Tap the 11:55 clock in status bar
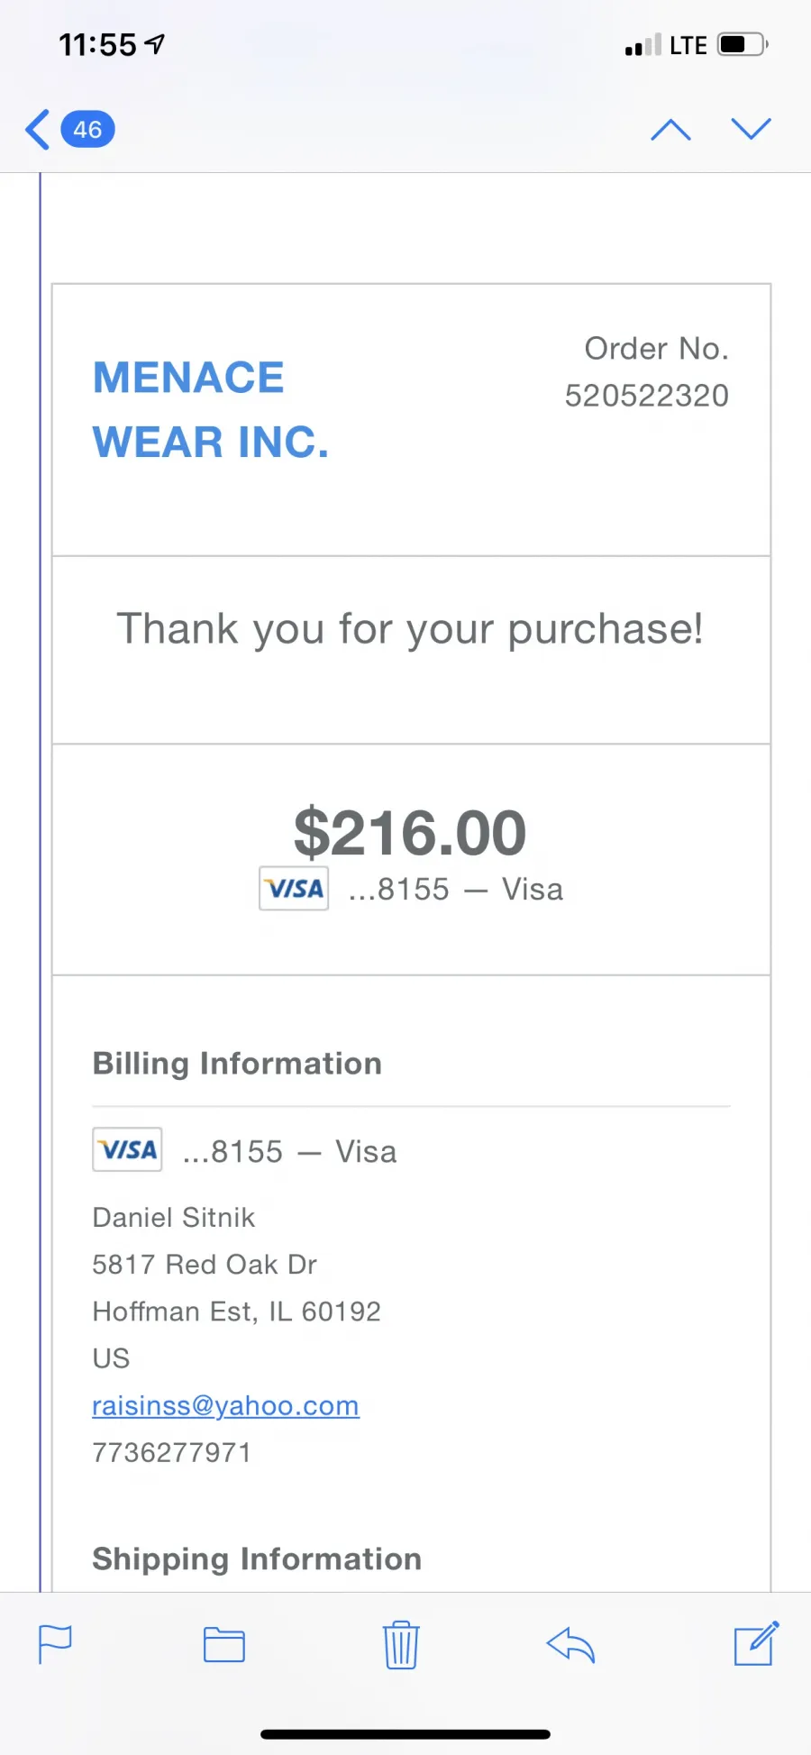811x1755 pixels. point(97,44)
